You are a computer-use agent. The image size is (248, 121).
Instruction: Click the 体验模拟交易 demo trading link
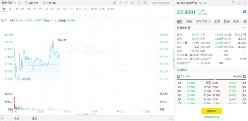pyautogui.click(x=212, y=117)
